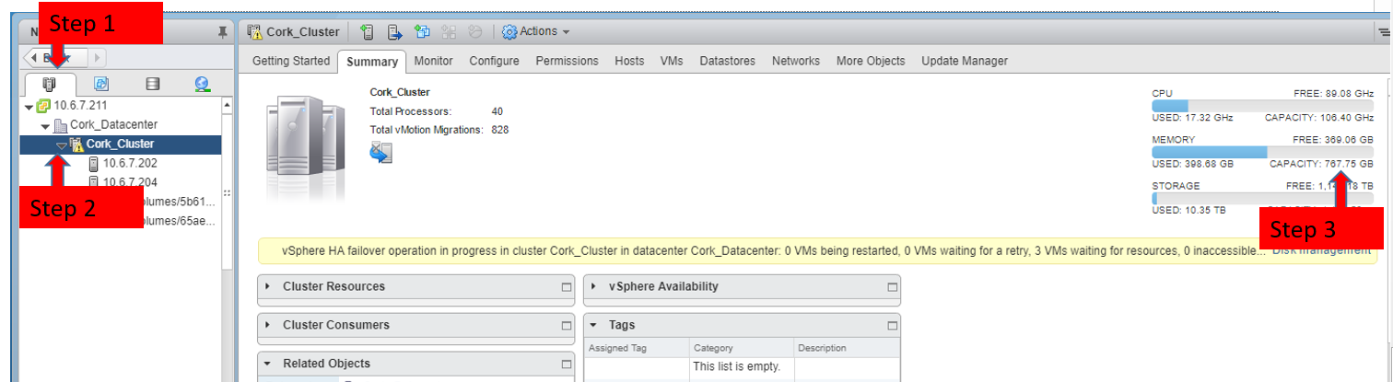Click first toolbar icon right of Cork_Cluster title
This screenshot has width=1393, height=382.
[367, 32]
